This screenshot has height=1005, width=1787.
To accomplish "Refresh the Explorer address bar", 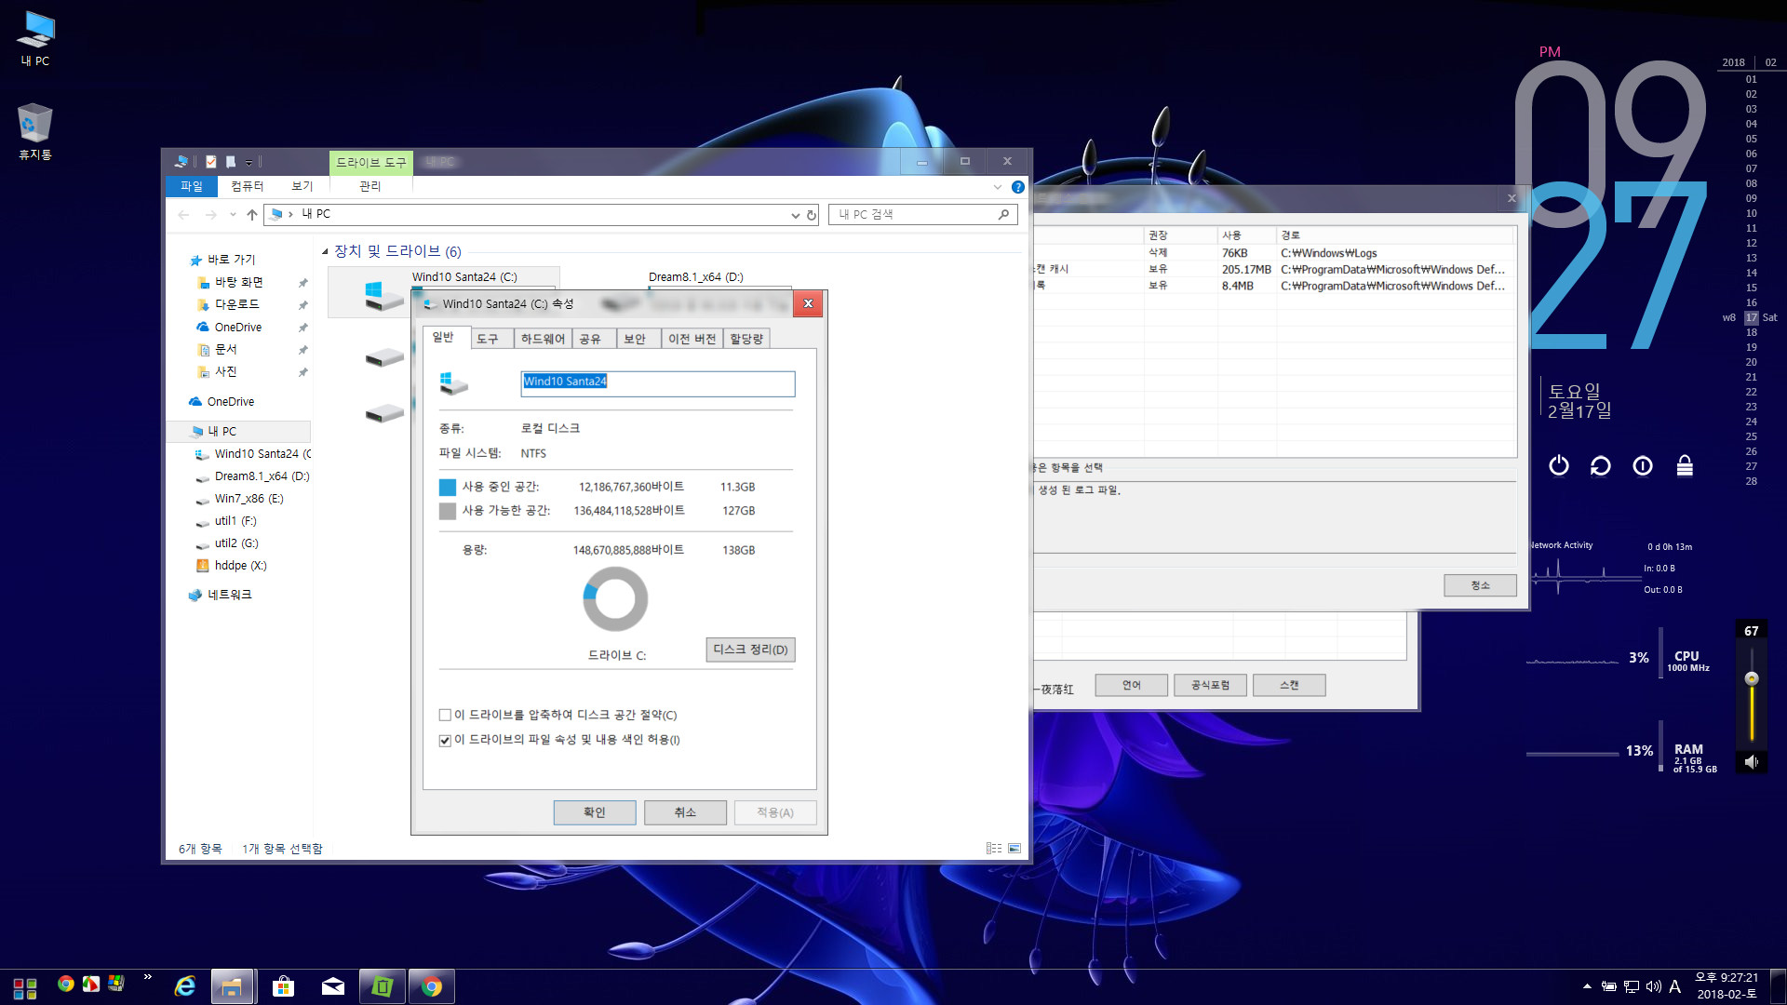I will [x=812, y=215].
